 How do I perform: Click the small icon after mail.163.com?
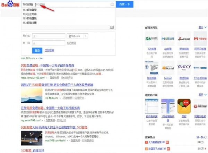(x=41, y=58)
